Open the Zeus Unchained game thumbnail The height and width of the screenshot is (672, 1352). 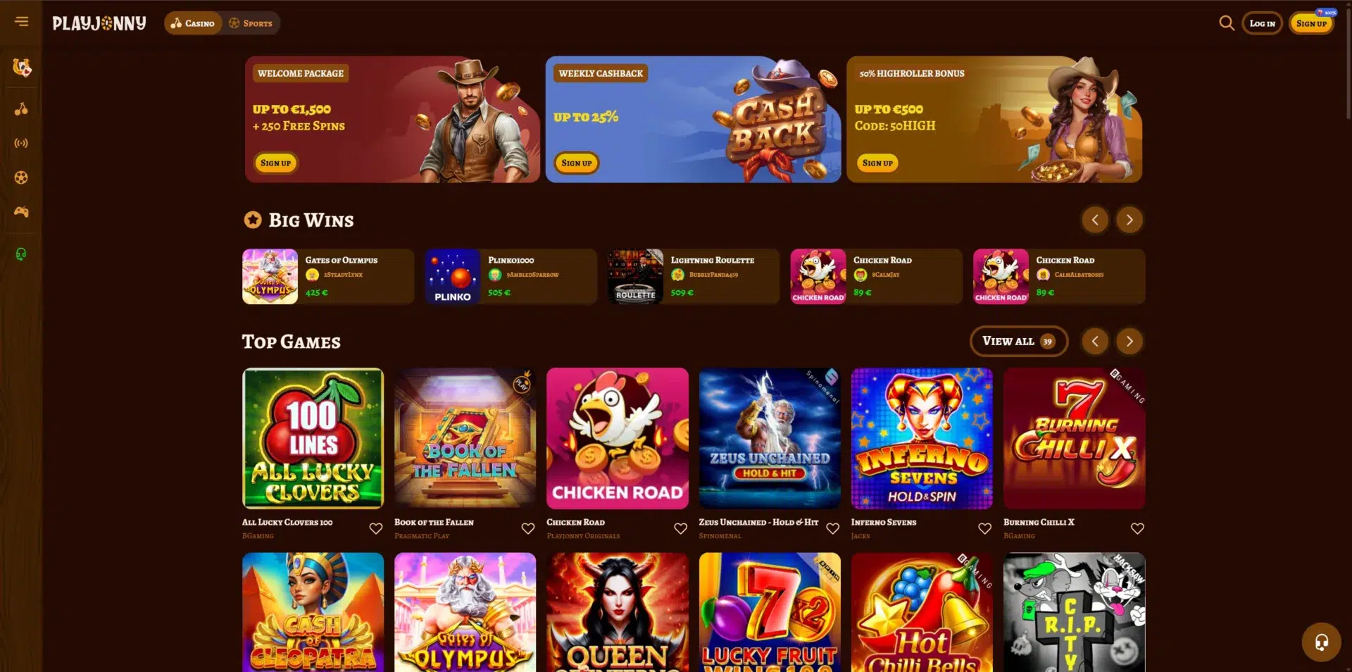[x=770, y=438]
